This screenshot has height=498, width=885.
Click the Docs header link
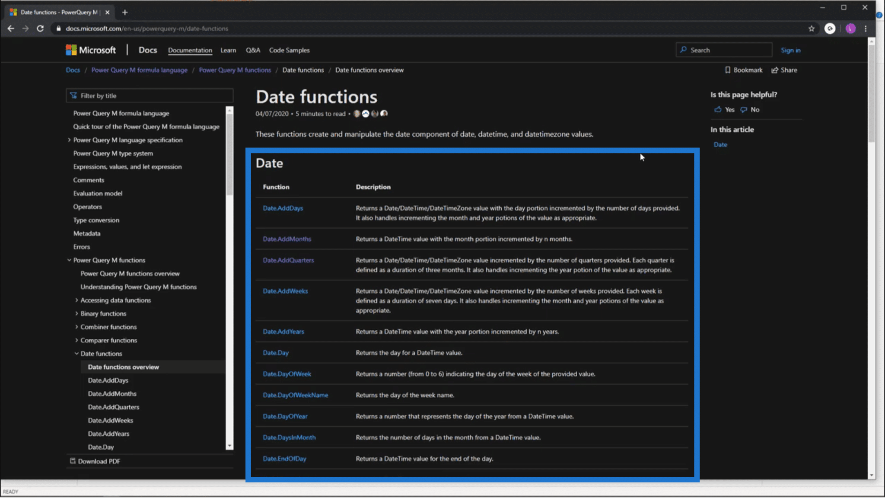click(148, 50)
